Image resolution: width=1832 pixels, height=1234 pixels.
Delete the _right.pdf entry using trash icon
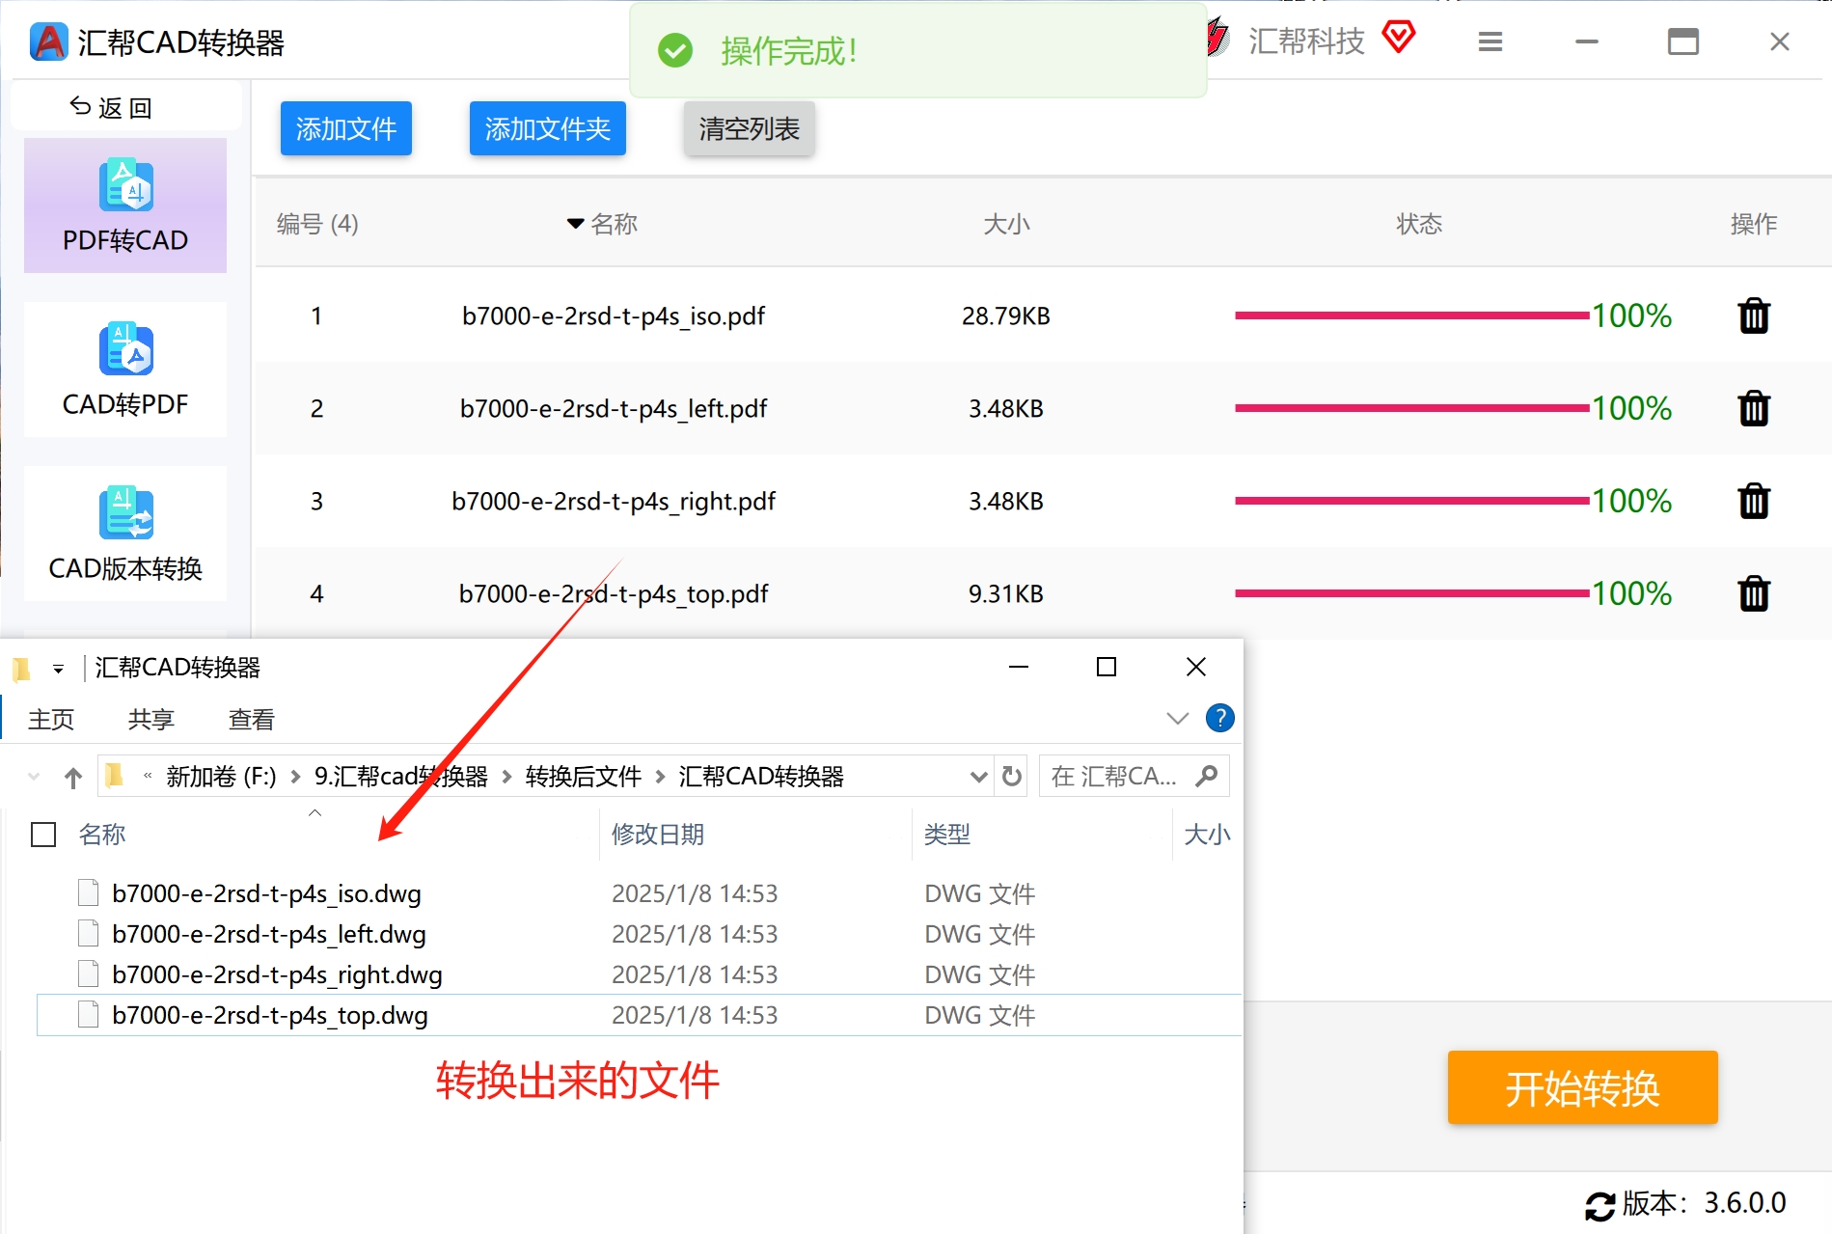tap(1754, 501)
